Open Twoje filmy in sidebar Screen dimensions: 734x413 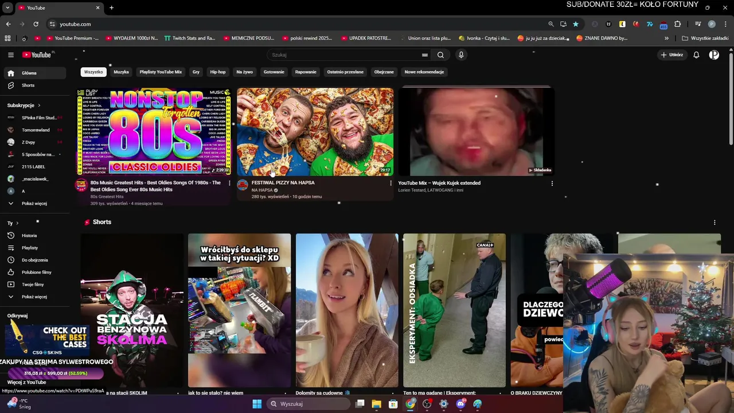click(x=36, y=285)
